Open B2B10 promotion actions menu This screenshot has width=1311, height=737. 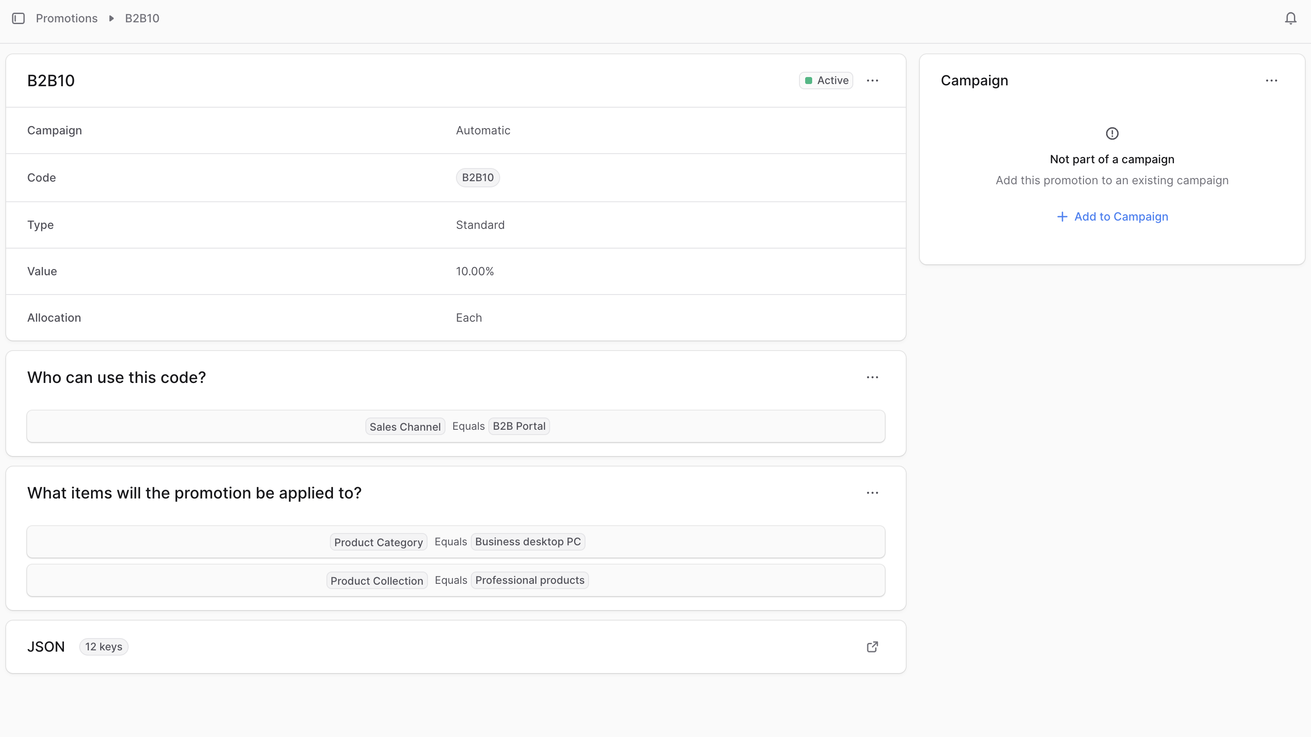872,81
